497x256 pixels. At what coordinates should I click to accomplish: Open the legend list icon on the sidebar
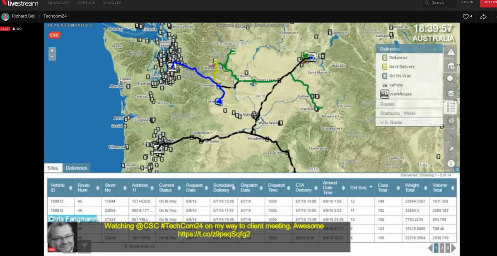click(x=451, y=107)
